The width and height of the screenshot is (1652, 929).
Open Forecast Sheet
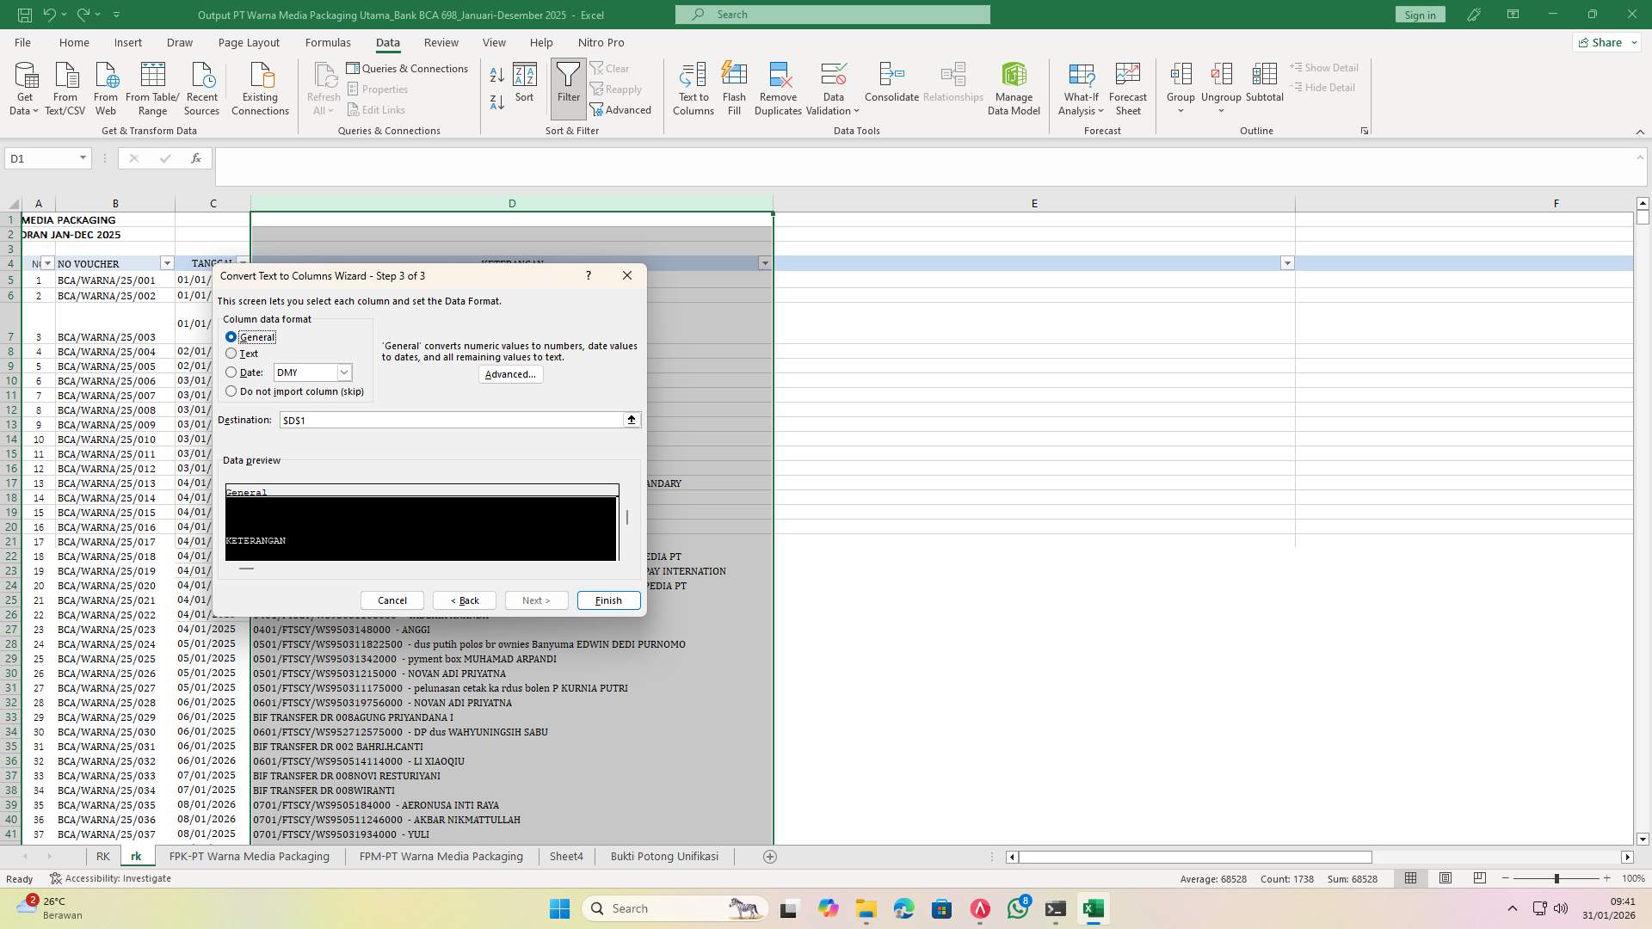1127,86
